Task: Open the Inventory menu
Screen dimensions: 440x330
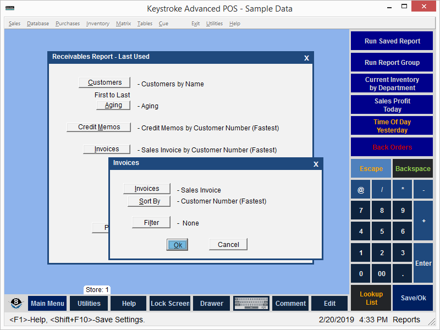Action: pos(98,24)
